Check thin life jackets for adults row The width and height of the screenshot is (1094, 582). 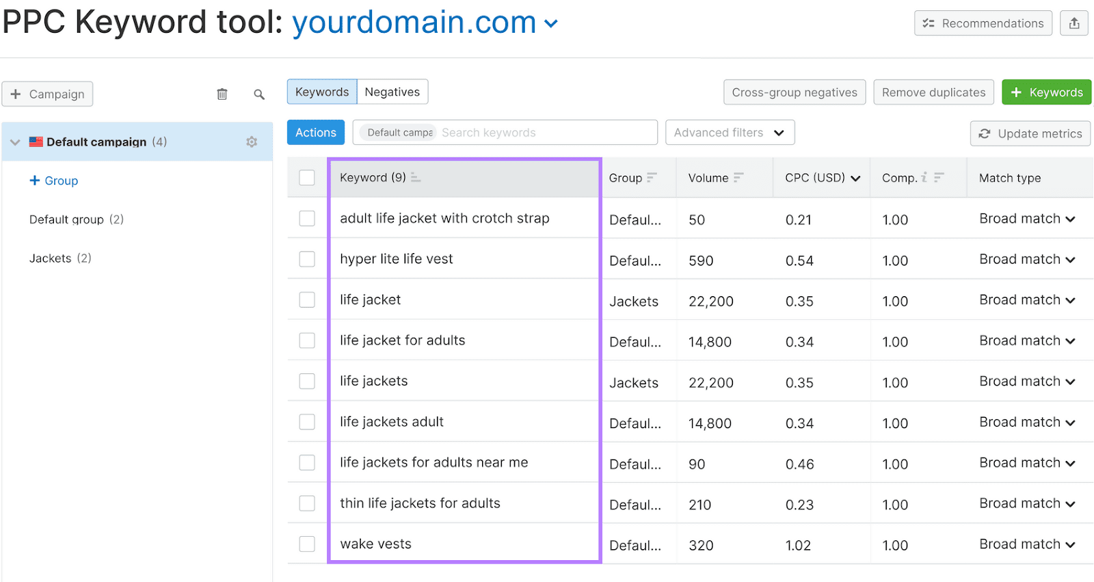[307, 503]
